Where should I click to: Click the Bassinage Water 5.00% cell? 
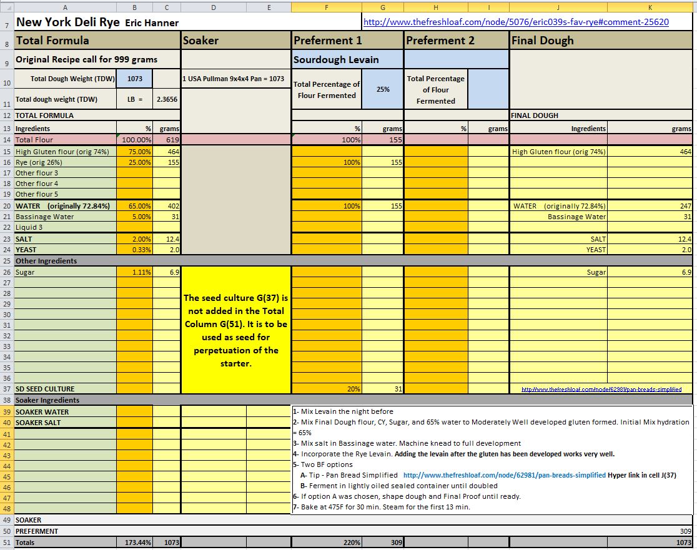134,217
